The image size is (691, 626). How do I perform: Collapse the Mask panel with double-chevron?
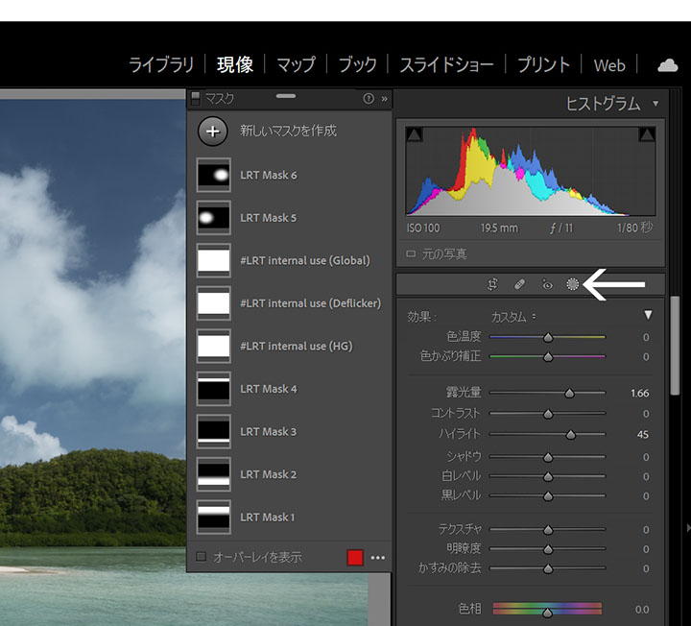(x=384, y=99)
